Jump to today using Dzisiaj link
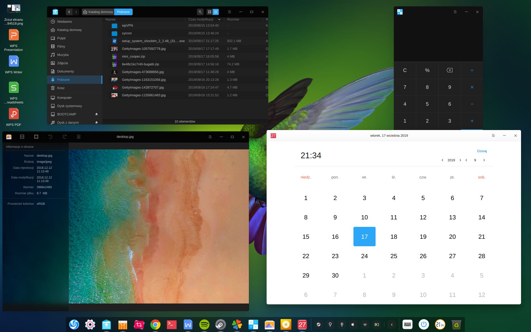 (482, 151)
